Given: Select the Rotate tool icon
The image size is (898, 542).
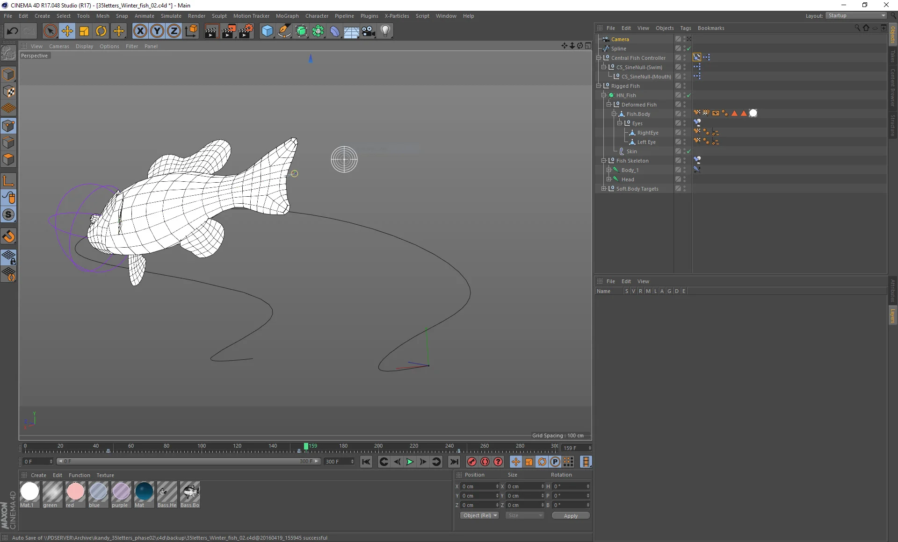Looking at the screenshot, I should coord(101,31).
